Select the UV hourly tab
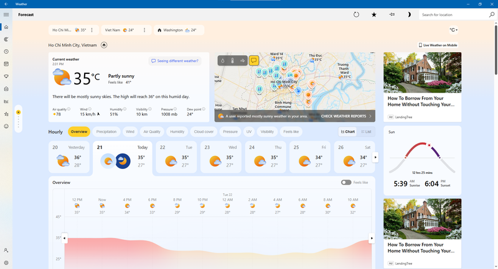498x269 pixels. point(249,132)
